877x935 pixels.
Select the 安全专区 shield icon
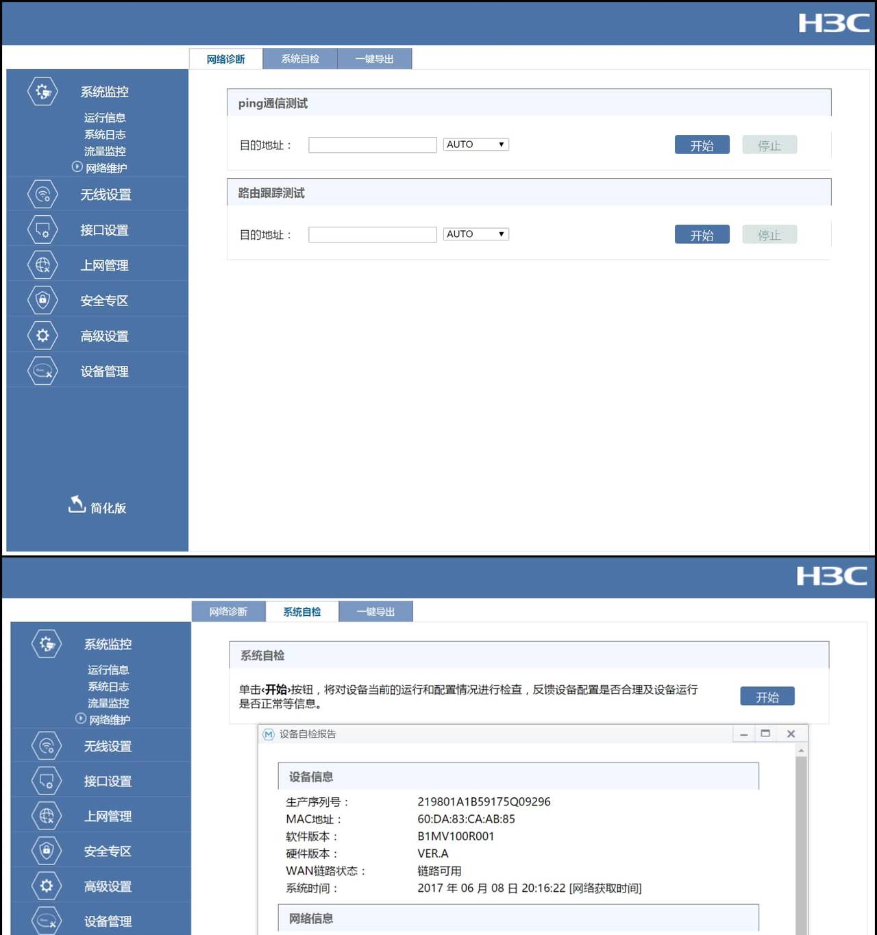41,300
